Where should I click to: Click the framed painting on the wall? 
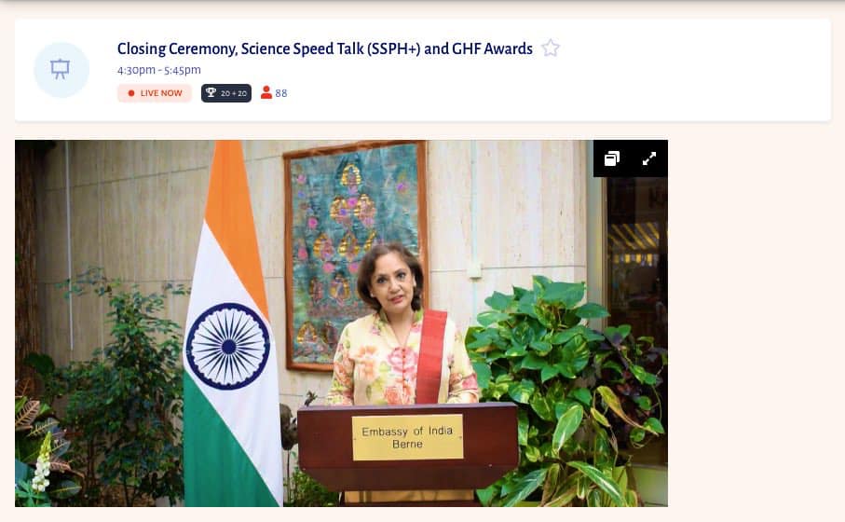click(x=355, y=254)
